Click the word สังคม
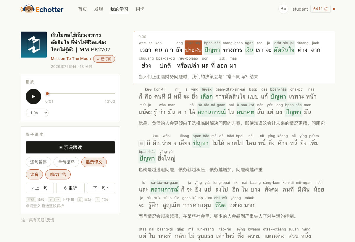Image resolution: width=355 pixels, height=242 pixels. pos(272,187)
